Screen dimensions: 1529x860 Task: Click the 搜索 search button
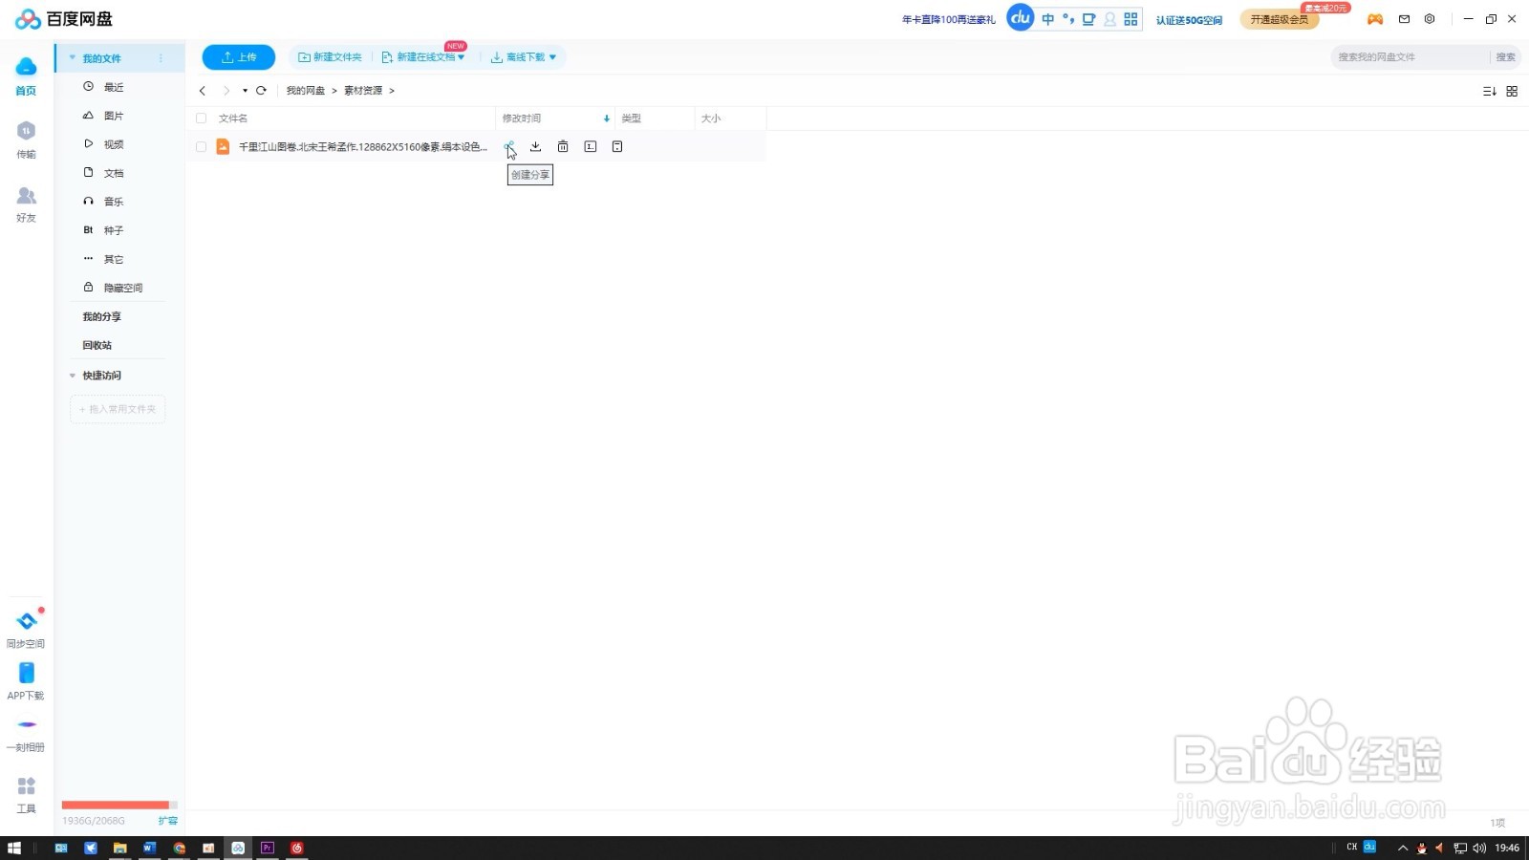pyautogui.click(x=1505, y=57)
